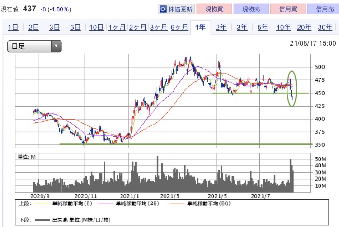
Task: Switch chart range to 2年
Action: point(221,28)
